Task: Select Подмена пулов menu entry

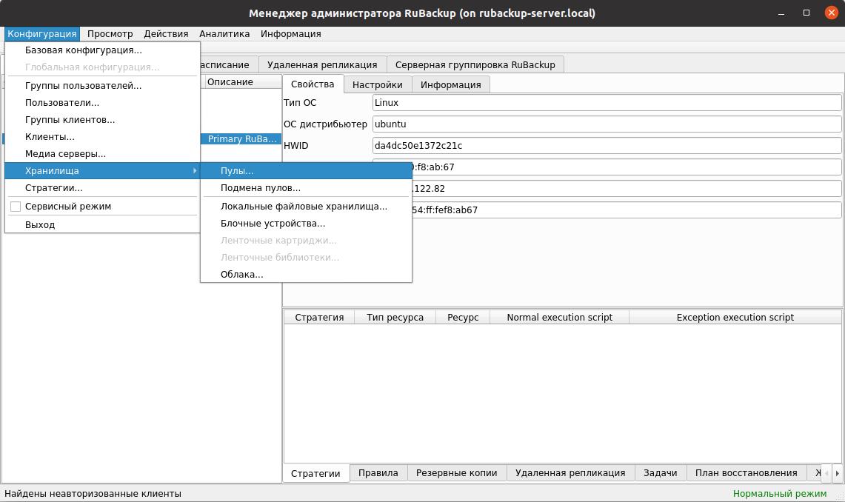Action: point(260,188)
